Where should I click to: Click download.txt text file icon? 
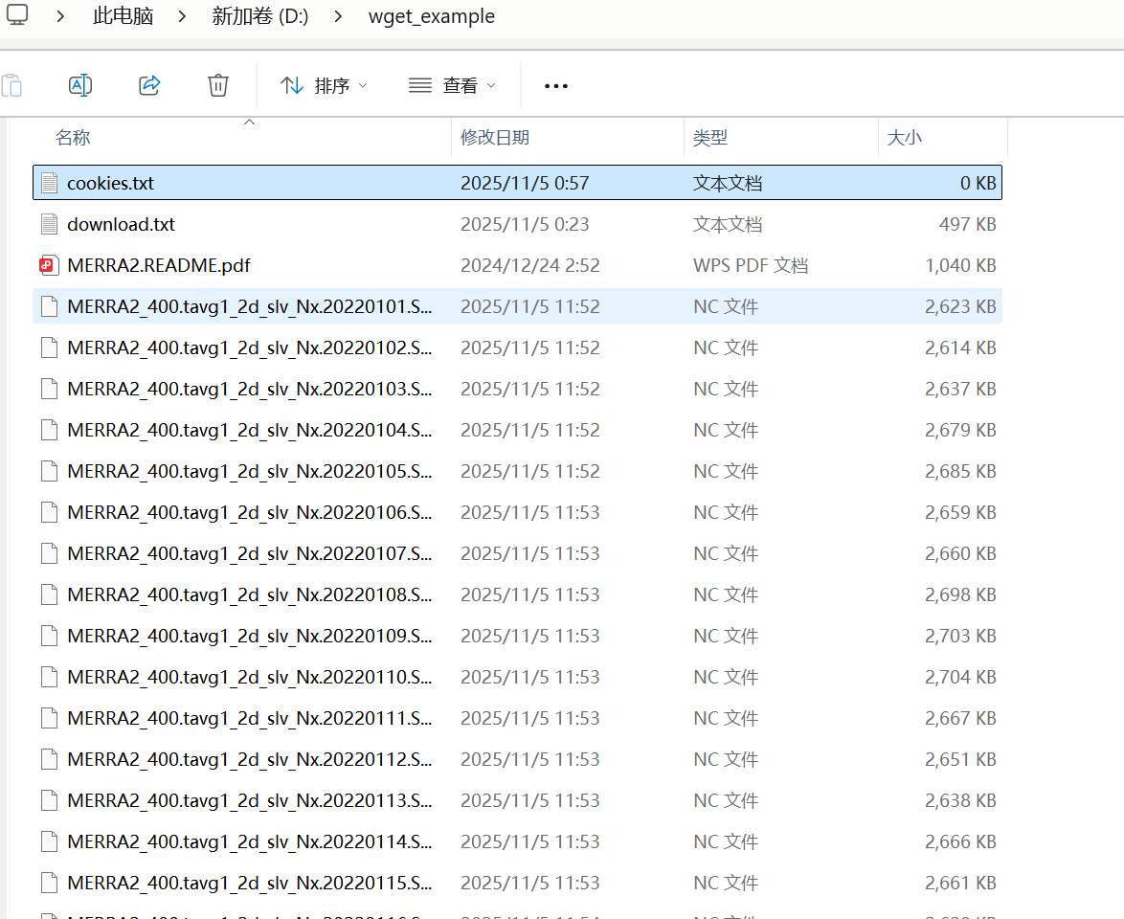49,224
